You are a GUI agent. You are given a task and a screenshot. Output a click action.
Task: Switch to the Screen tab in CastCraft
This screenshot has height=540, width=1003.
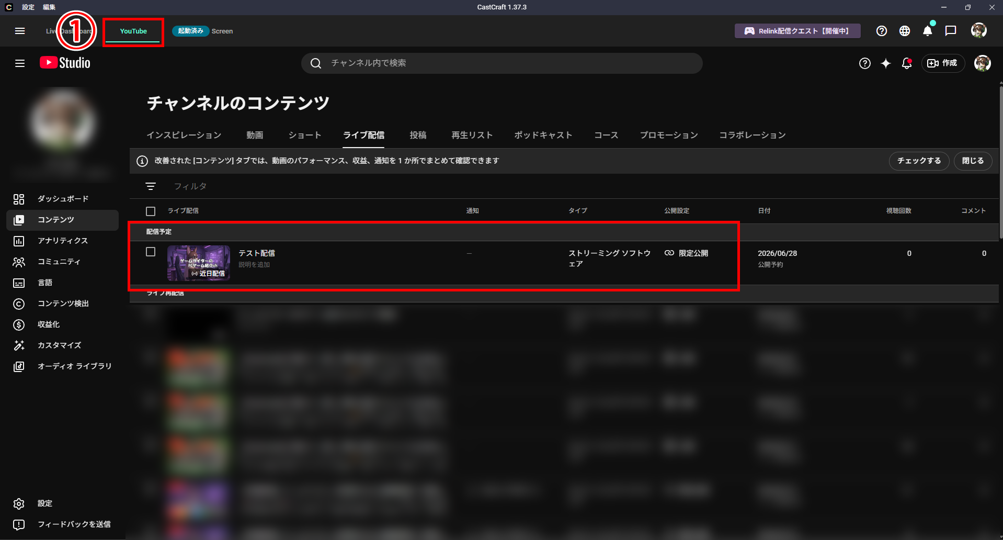[222, 31]
